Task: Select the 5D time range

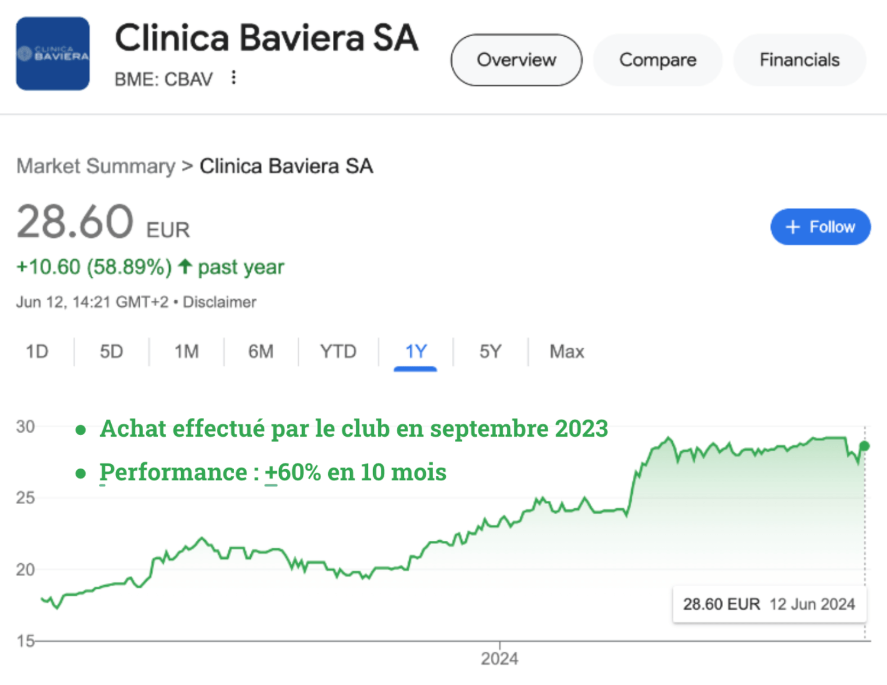Action: 111,352
